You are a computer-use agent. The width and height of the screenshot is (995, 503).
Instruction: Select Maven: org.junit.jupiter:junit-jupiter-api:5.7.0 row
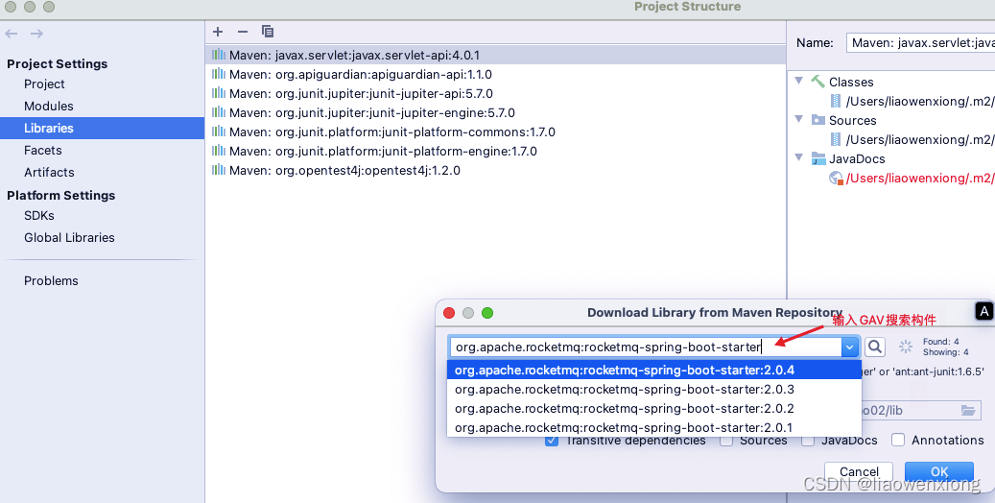click(496, 93)
